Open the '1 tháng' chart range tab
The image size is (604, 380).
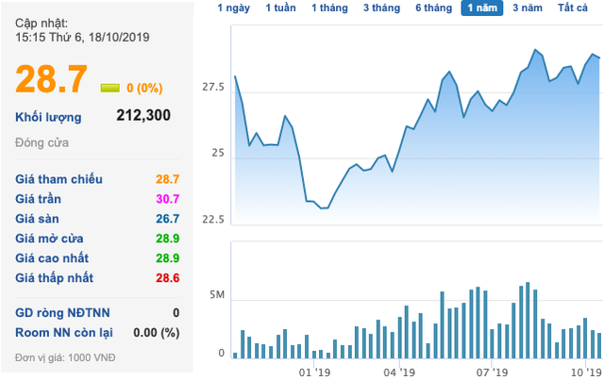(x=329, y=8)
